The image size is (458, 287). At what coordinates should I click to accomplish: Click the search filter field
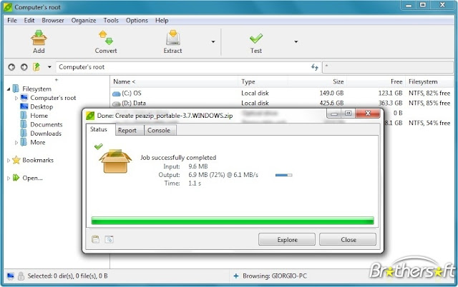pyautogui.click(x=388, y=67)
